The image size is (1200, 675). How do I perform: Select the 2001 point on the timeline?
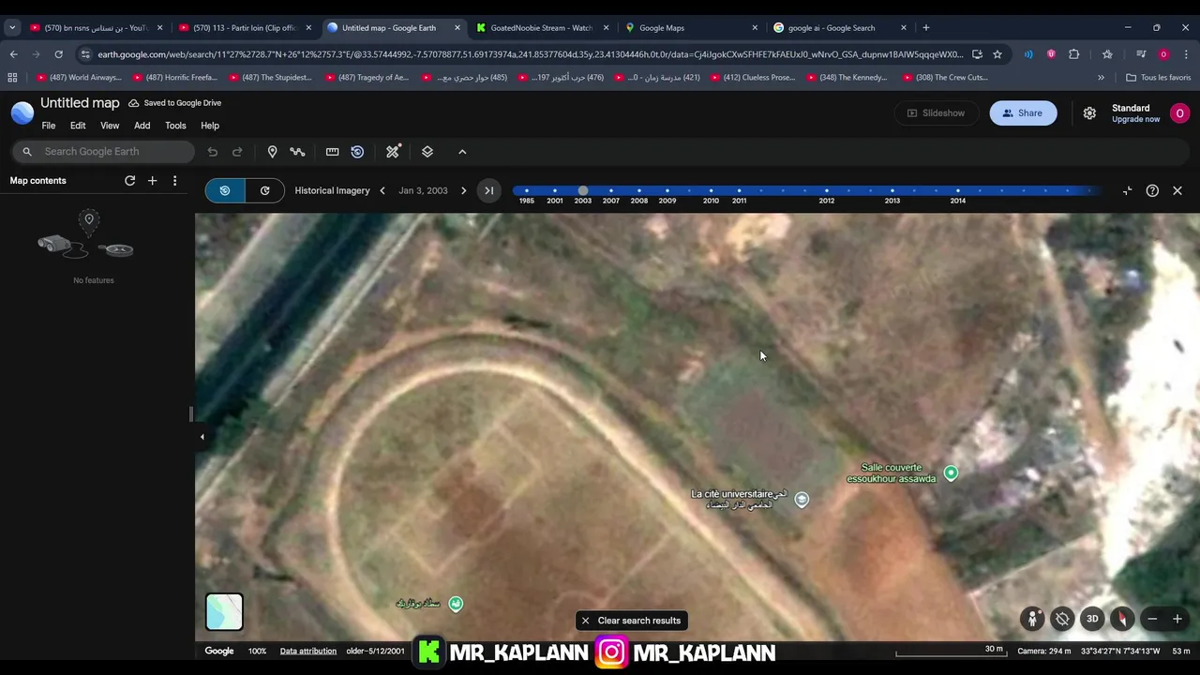coord(555,191)
